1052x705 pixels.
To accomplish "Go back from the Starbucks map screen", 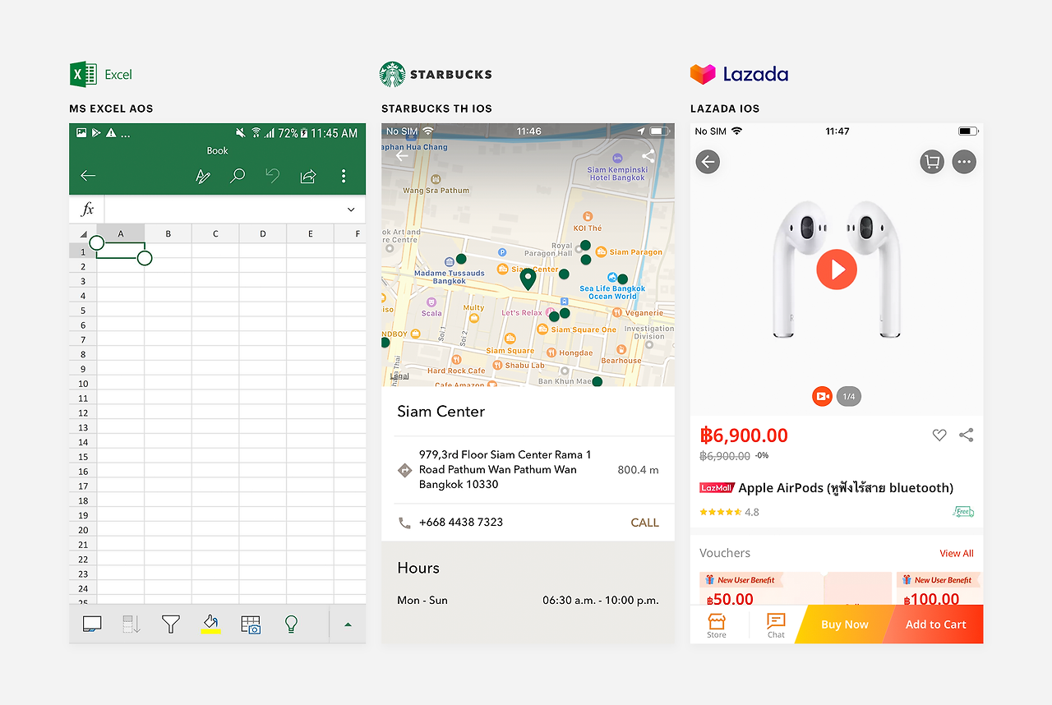I will (402, 155).
